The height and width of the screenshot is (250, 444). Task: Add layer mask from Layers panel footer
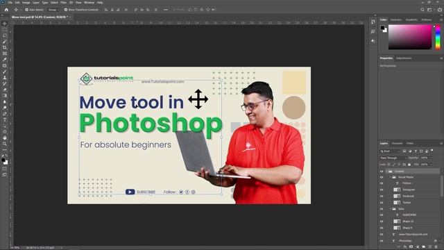pos(411,247)
